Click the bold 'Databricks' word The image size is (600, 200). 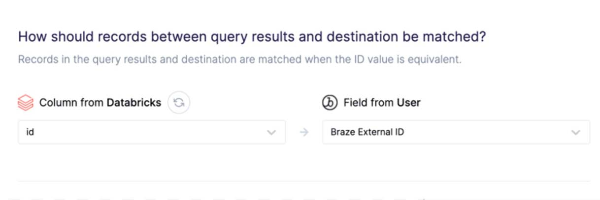(x=134, y=103)
